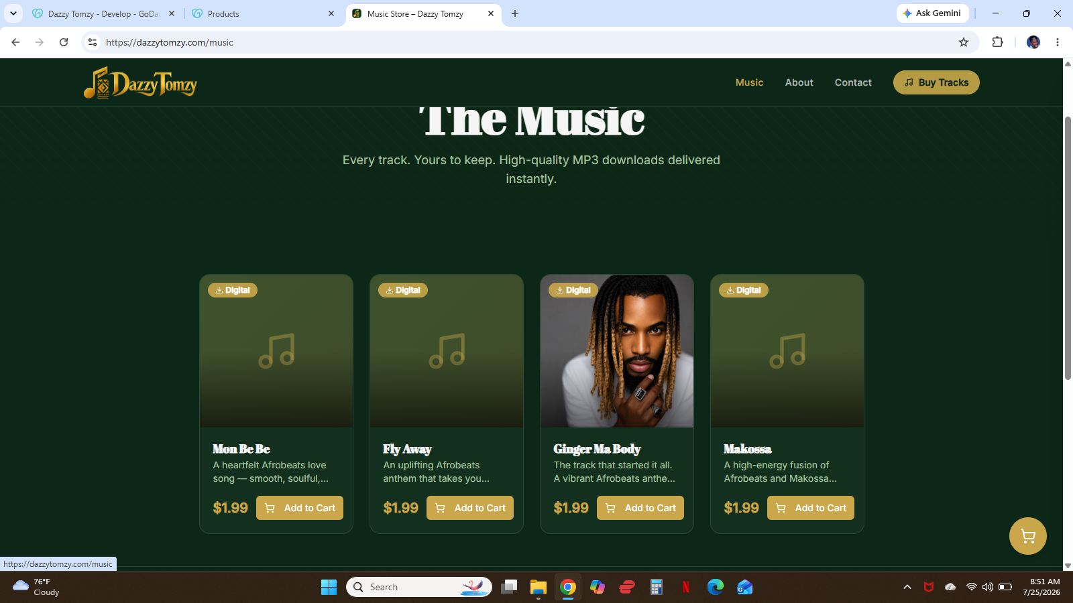Click the Fly Away track title
Image resolution: width=1073 pixels, height=603 pixels.
click(407, 449)
